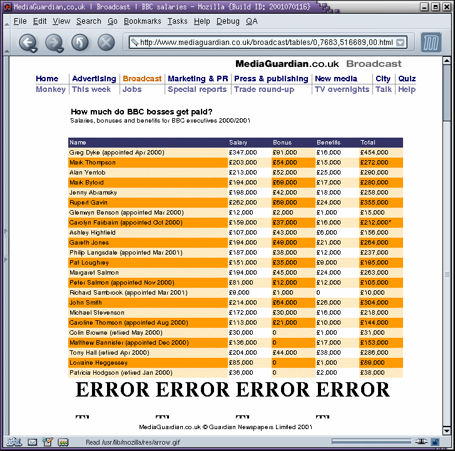Viewport: 455px width, 451px height.
Task: Click the vertical scrollbar down arrow
Action: click(x=447, y=431)
